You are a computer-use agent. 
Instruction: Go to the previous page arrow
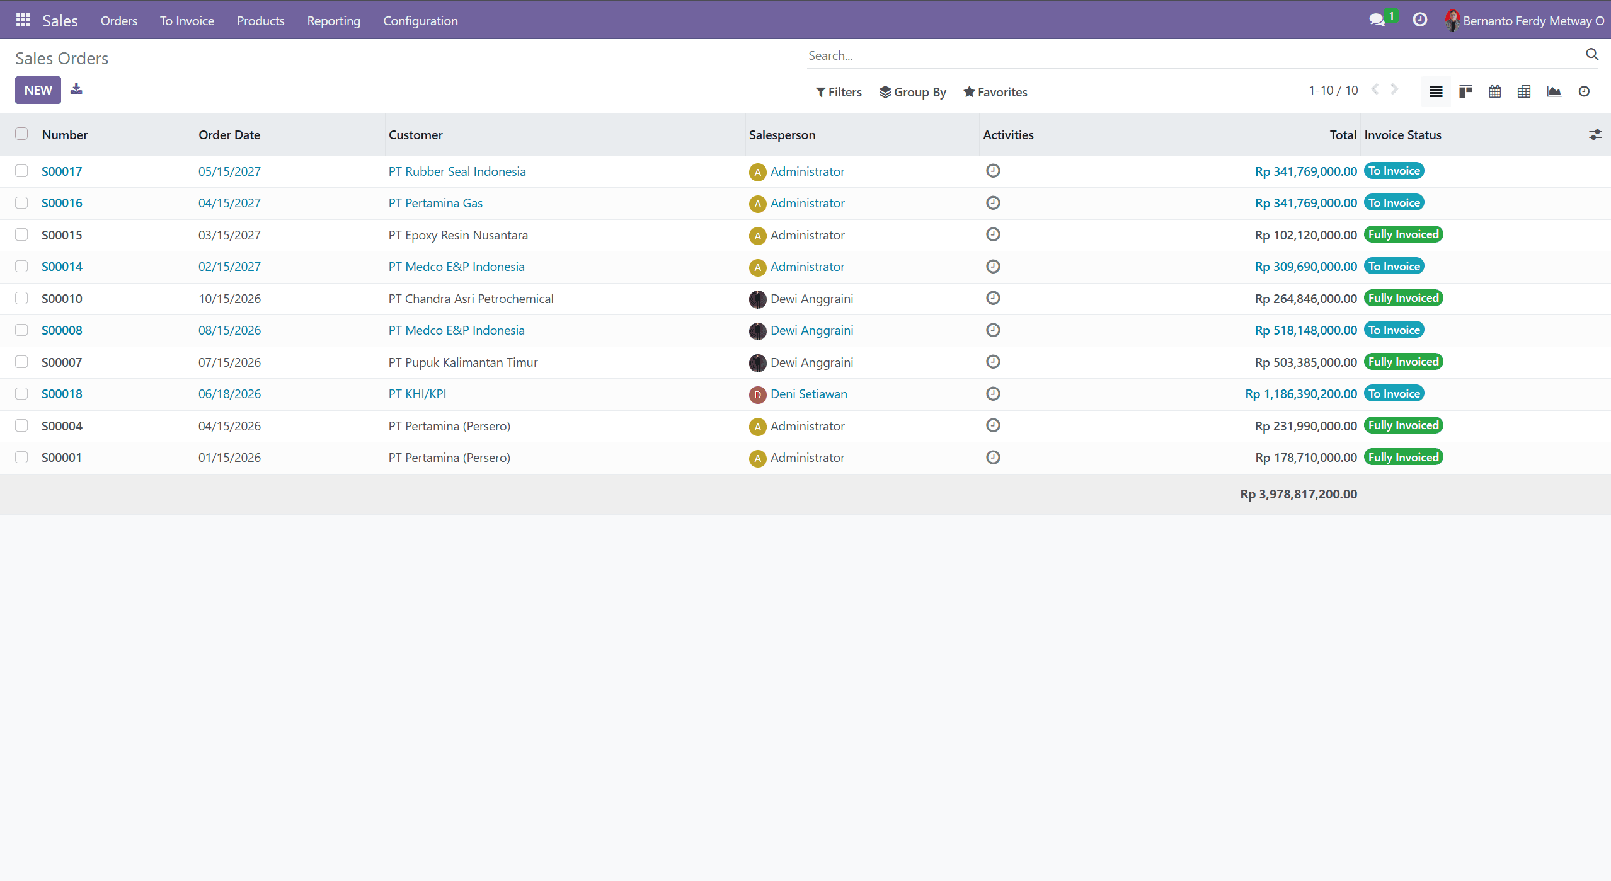[1375, 89]
